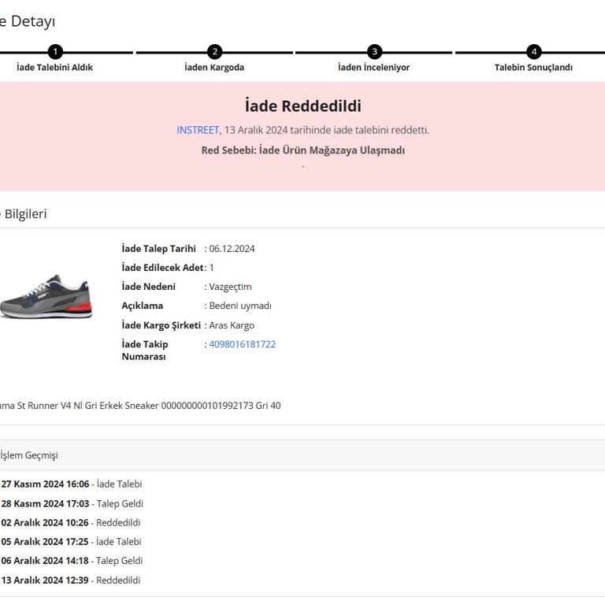The height and width of the screenshot is (605, 605).
Task: Click the İaden İnceleniyor step label
Action: (x=374, y=67)
